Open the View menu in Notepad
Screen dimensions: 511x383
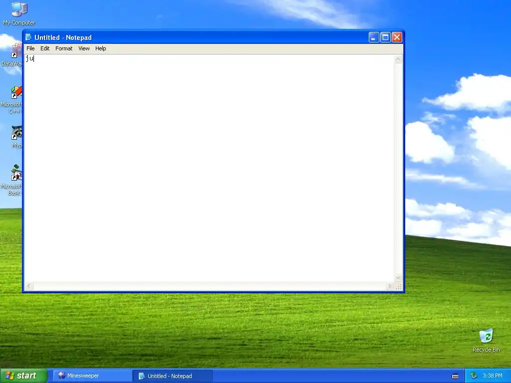click(x=84, y=48)
